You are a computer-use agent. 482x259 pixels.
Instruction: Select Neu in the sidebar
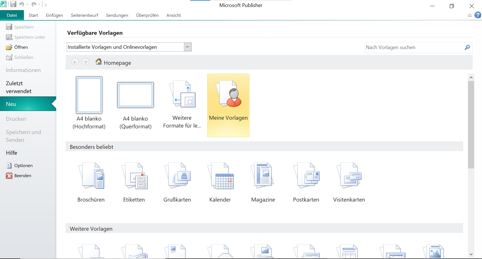28,104
